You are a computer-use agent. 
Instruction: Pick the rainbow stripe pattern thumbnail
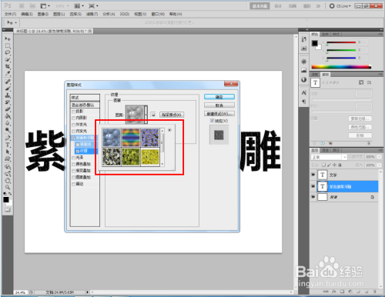pos(131,138)
